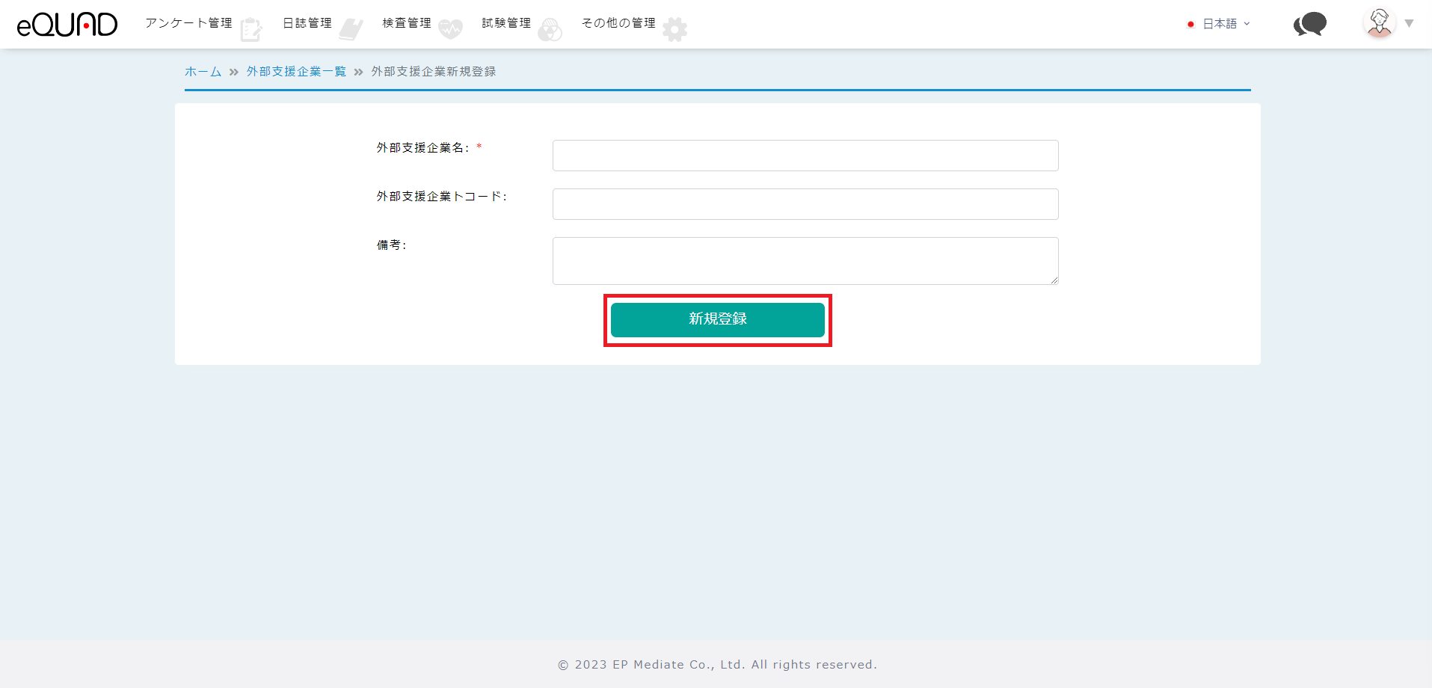Open the その他の管理 menu
The height and width of the screenshot is (688, 1432).
pos(618,23)
